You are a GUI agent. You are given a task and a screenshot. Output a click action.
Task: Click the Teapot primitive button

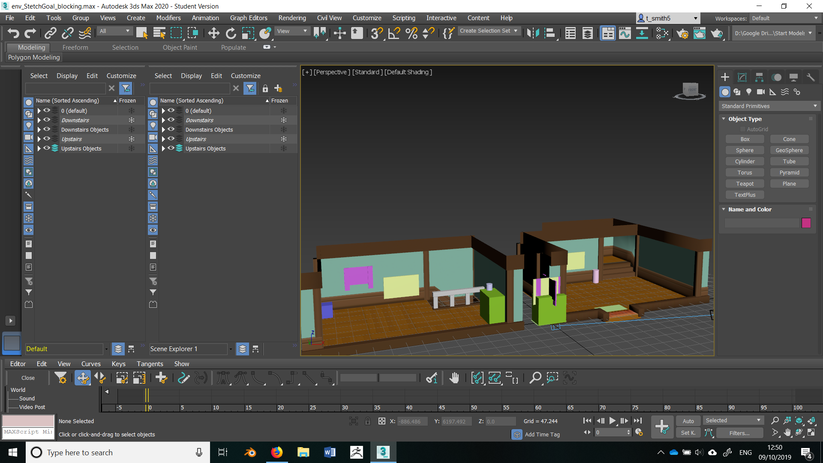click(x=745, y=183)
